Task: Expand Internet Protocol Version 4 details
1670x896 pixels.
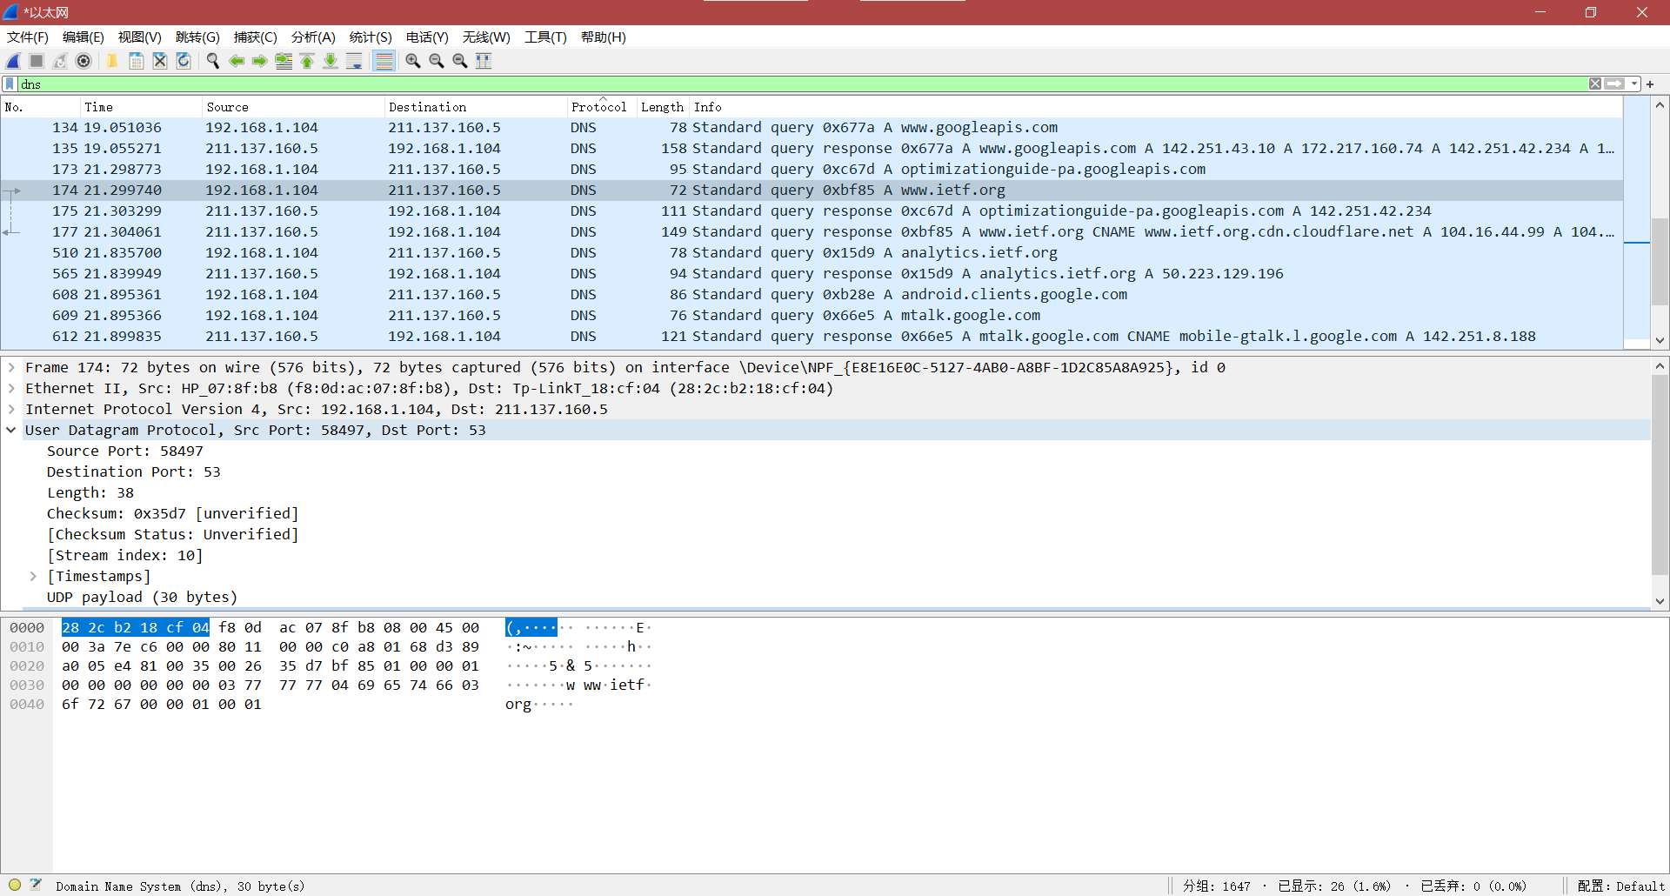Action: click(11, 410)
